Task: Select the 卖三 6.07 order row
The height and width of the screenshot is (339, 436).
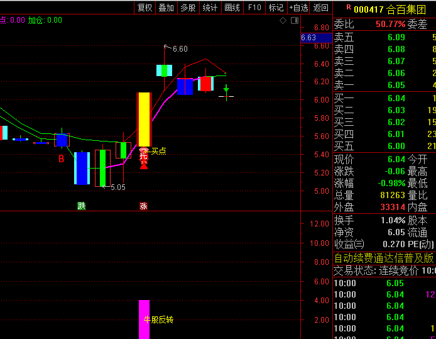Action: [384, 61]
